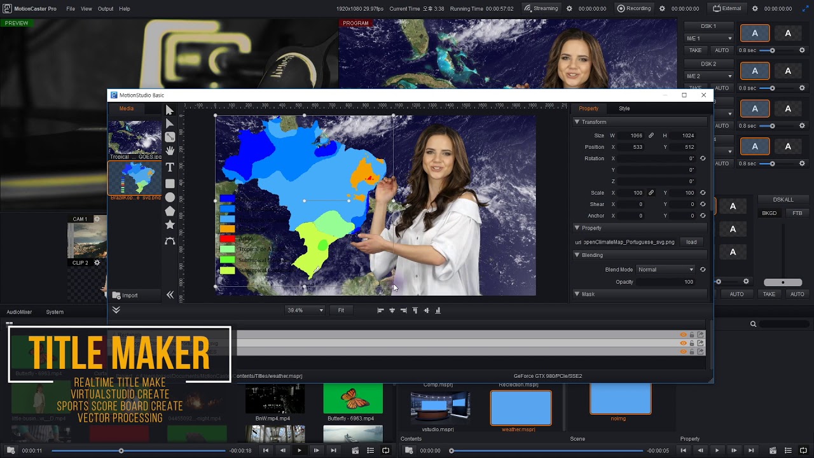Click the align right icon

point(403,310)
